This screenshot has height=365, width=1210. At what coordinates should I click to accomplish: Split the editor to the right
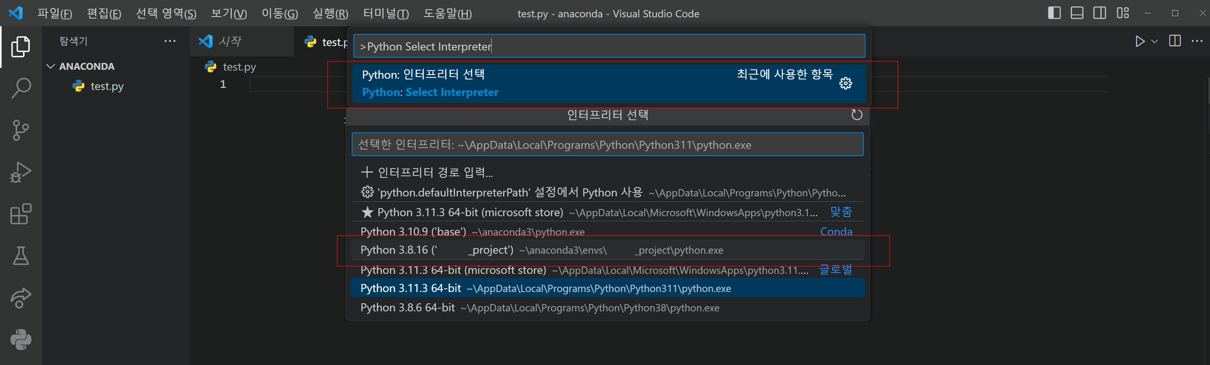click(1175, 41)
